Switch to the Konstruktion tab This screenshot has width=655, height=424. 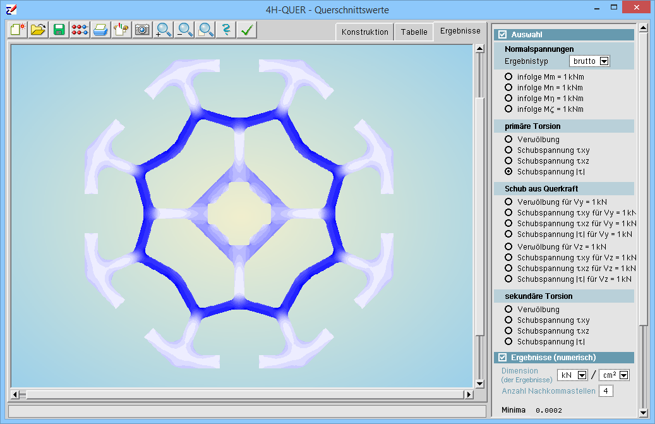tap(364, 32)
